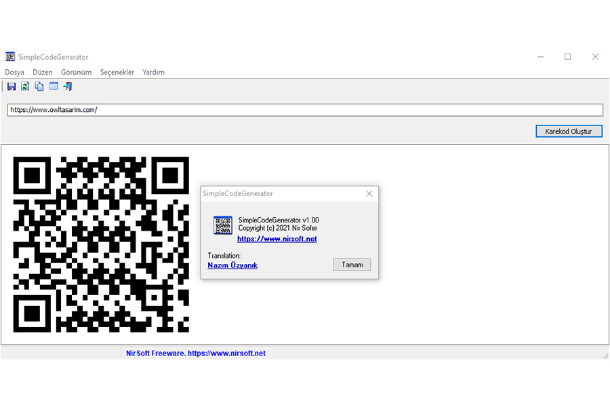The image size is (610, 407).
Task: Click the window properties toolbar icon
Action: 54,86
